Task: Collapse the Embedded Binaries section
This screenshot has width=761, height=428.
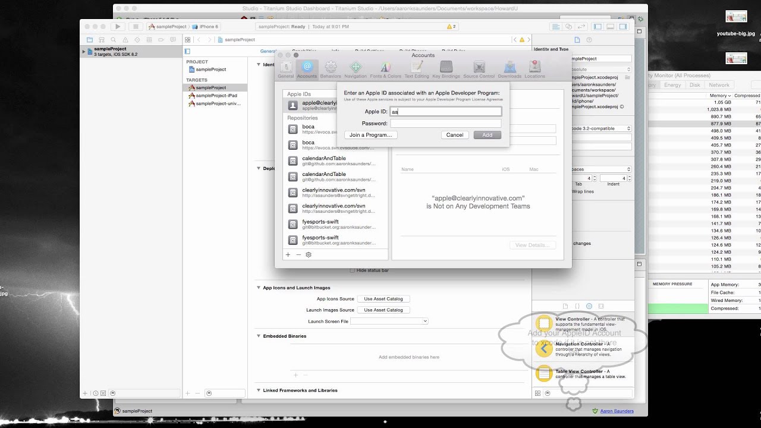Action: 259,336
